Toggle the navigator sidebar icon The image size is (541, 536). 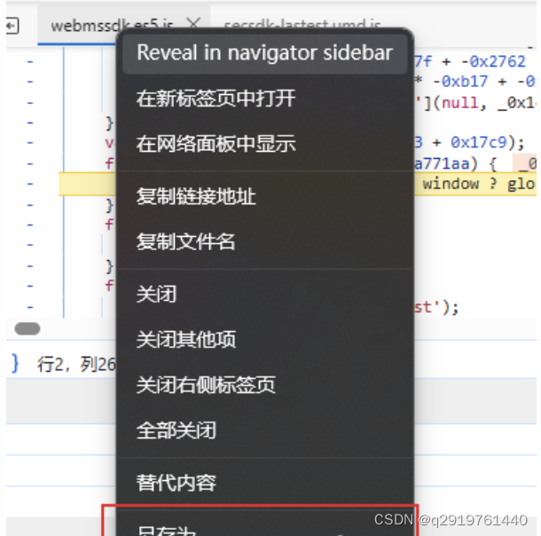tap(12, 26)
